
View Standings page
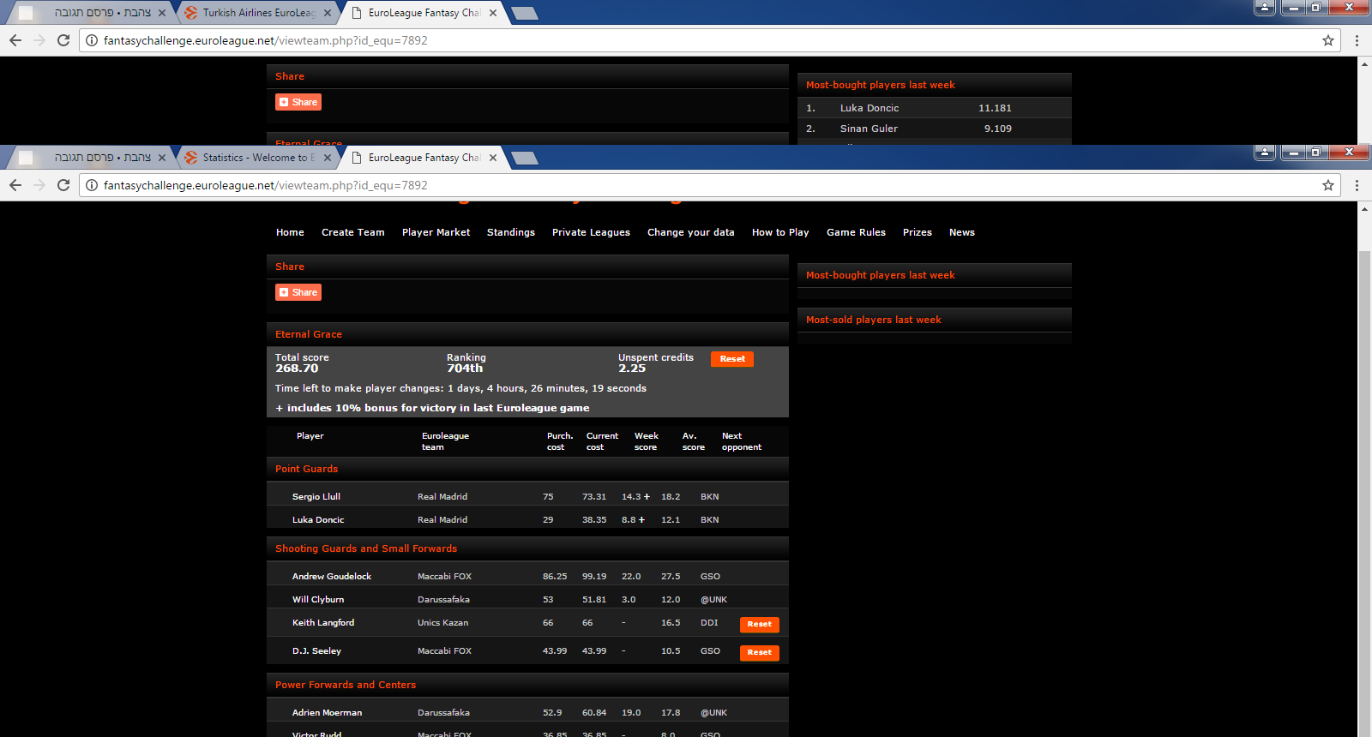510,232
